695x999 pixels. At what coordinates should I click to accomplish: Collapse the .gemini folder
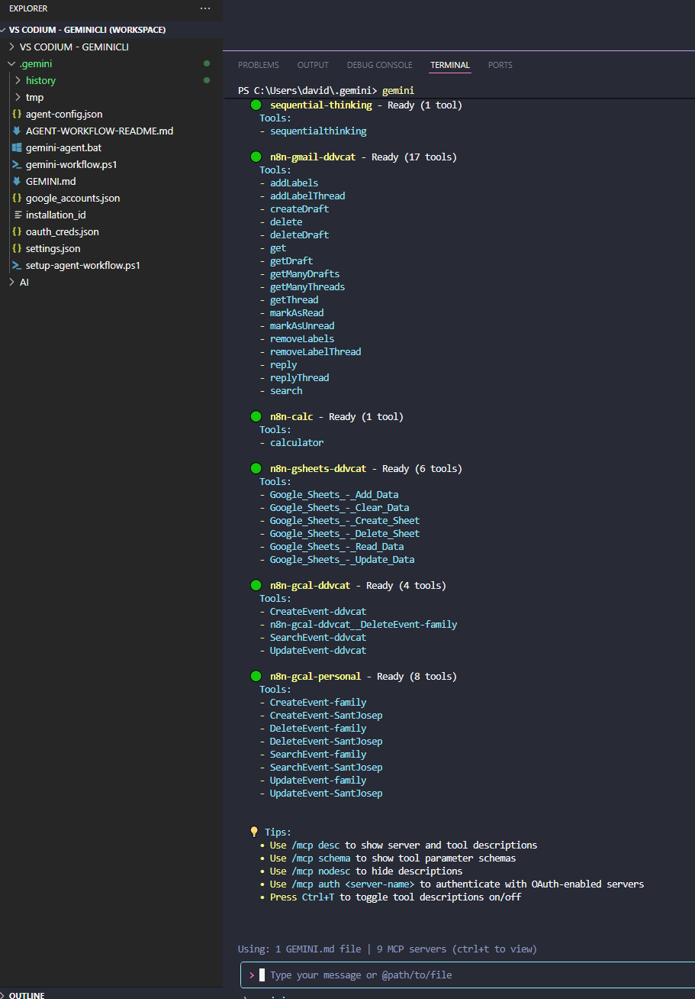pos(37,63)
